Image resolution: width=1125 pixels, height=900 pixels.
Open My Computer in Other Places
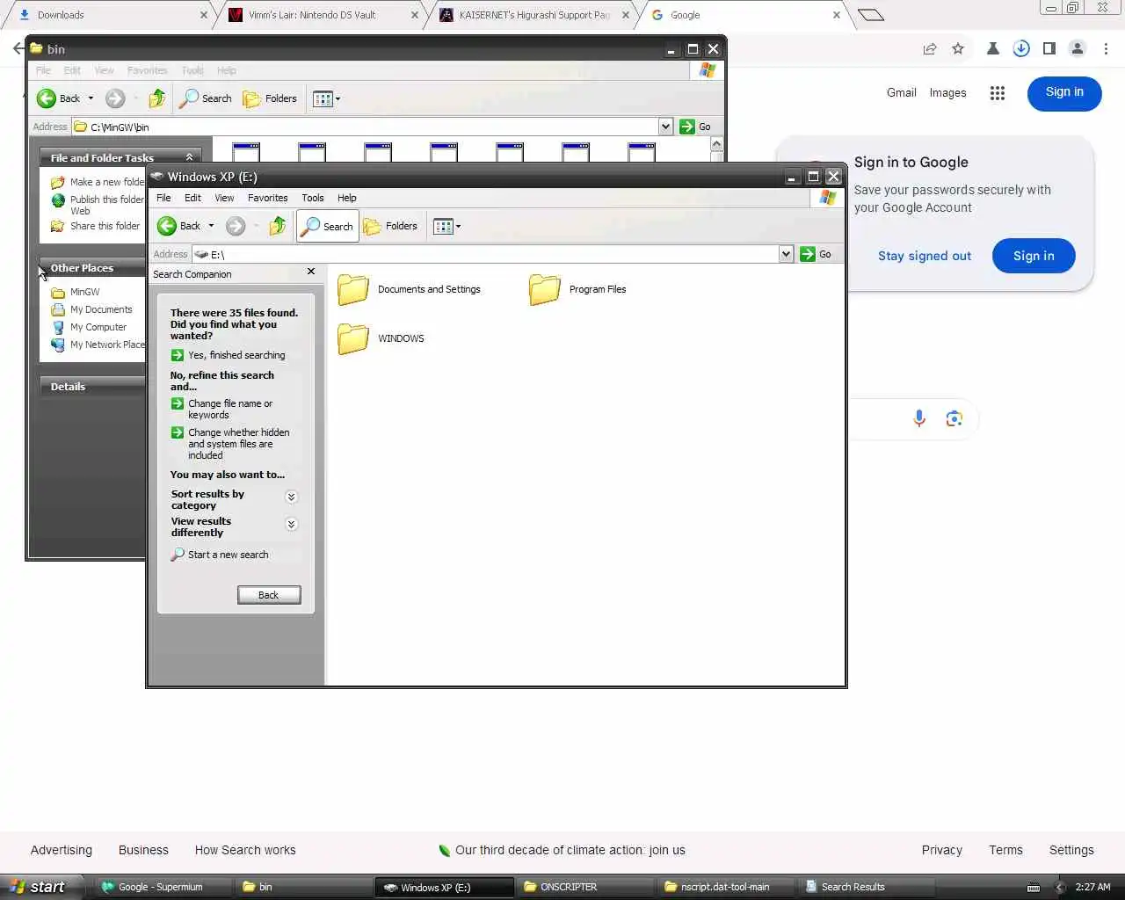(x=89, y=327)
